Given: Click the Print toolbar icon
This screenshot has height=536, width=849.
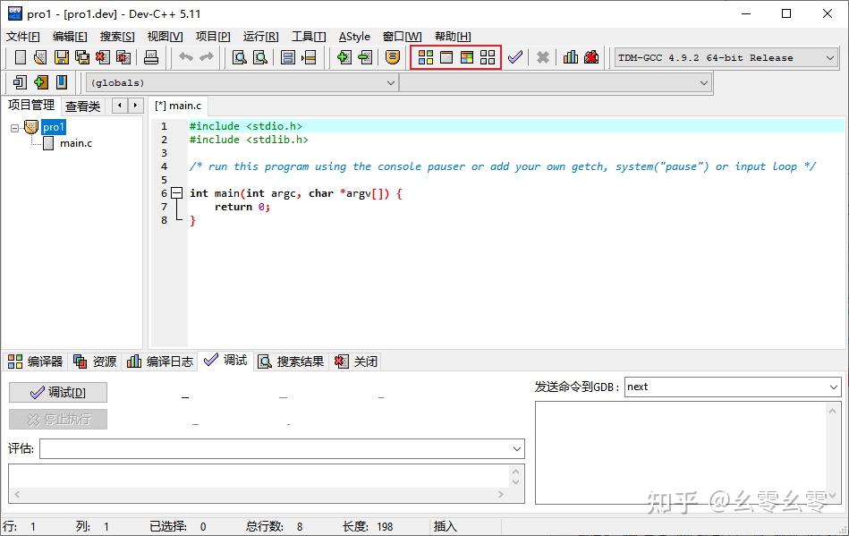Looking at the screenshot, I should pos(151,57).
